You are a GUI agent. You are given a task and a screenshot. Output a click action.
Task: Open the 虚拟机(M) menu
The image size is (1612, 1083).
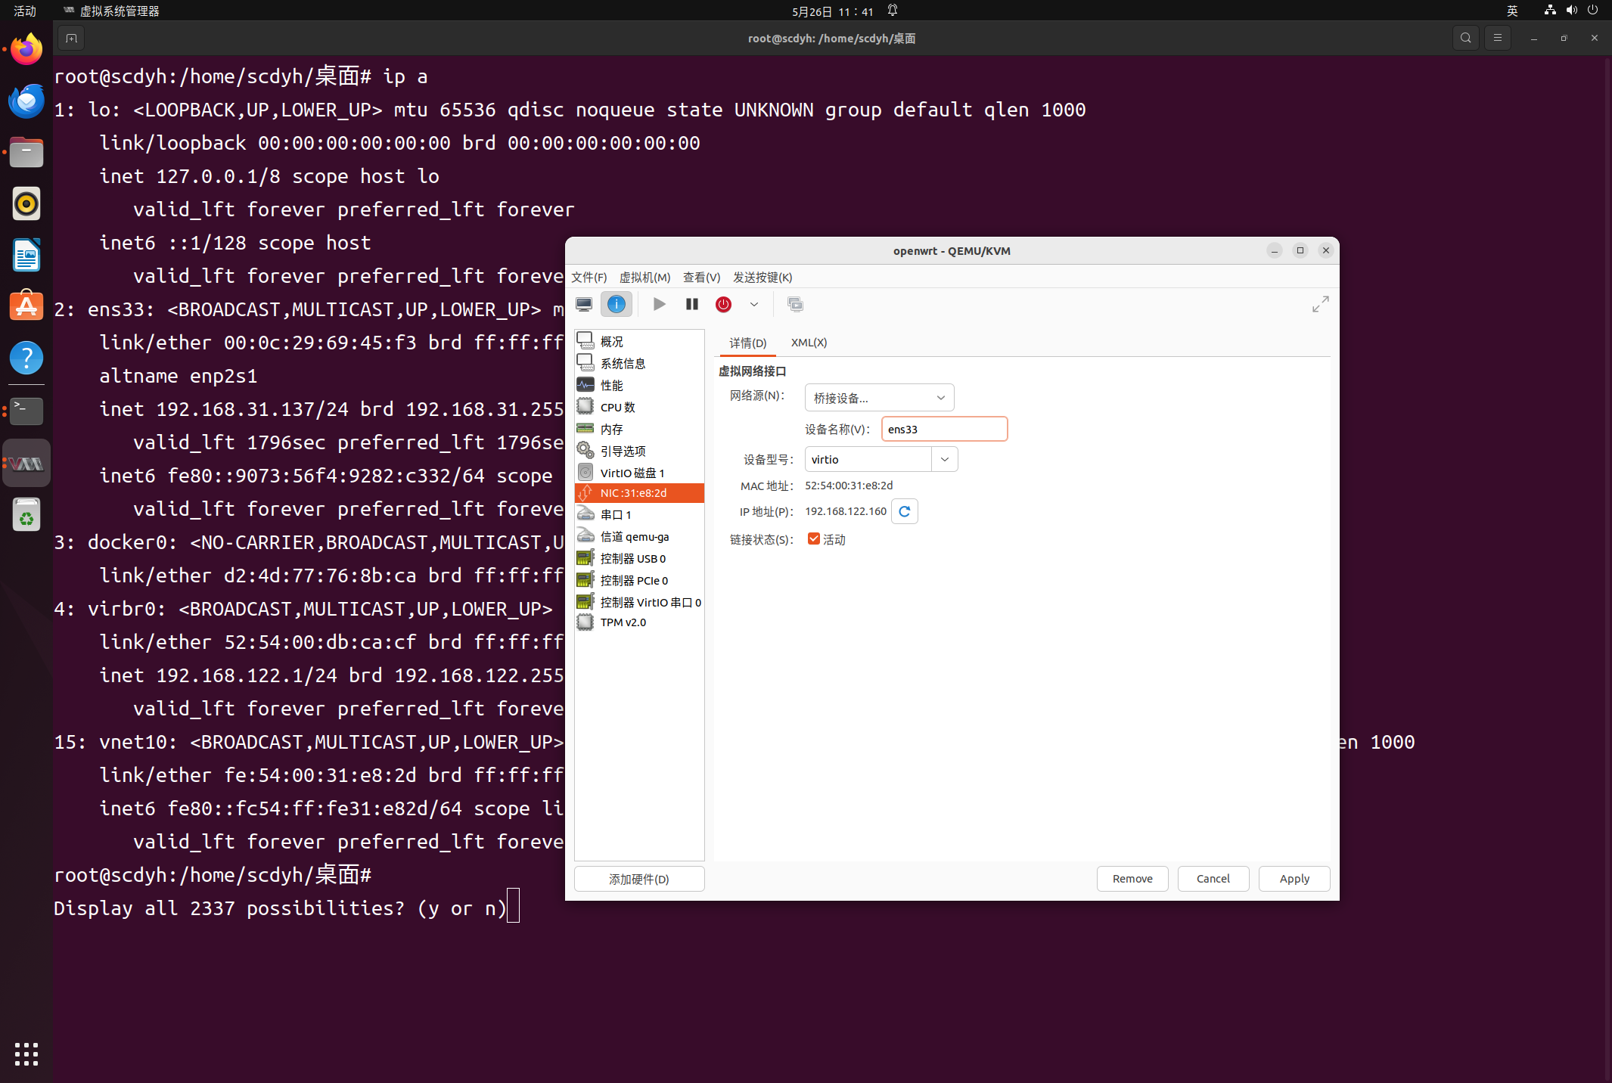coord(644,278)
